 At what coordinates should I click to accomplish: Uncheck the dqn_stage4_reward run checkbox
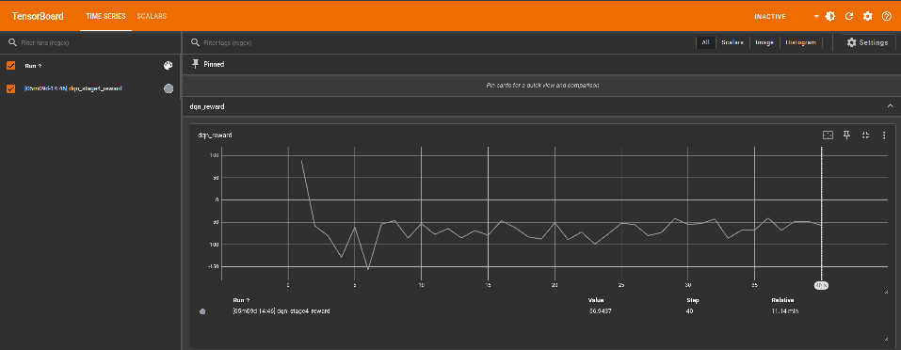pos(11,88)
